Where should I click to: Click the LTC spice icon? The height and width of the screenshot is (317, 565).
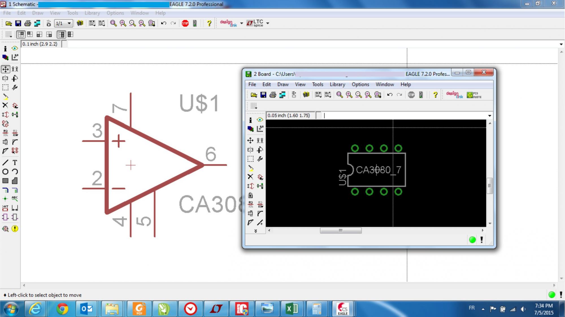click(x=255, y=23)
